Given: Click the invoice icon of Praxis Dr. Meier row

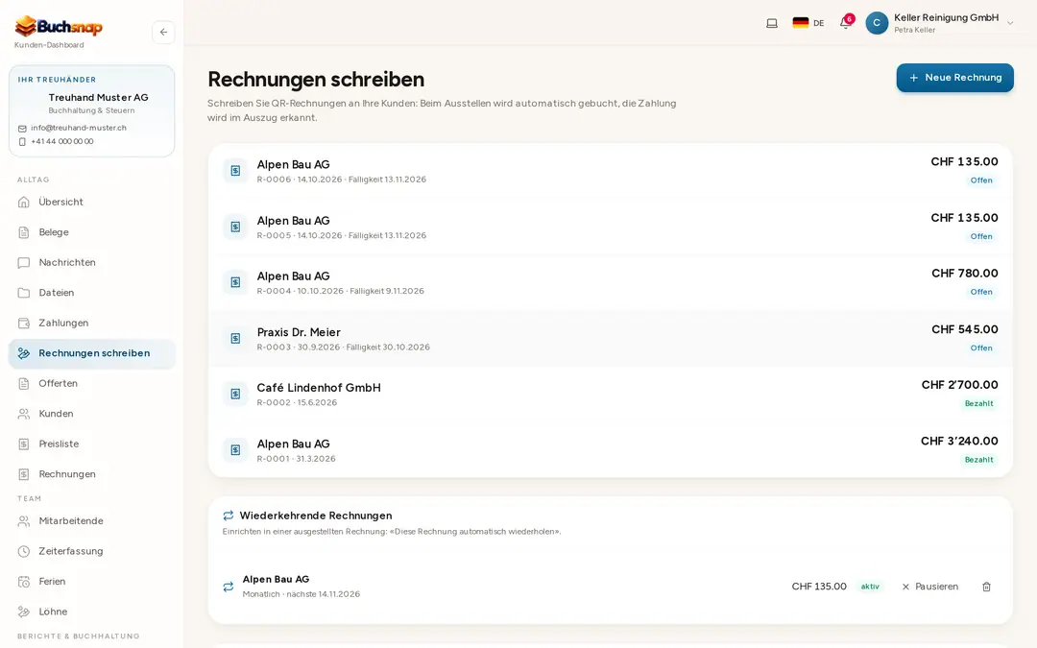Looking at the screenshot, I should pyautogui.click(x=235, y=339).
